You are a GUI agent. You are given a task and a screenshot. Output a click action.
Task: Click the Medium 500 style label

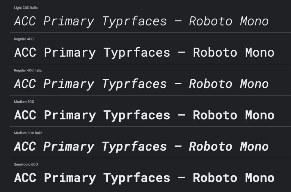click(24, 102)
